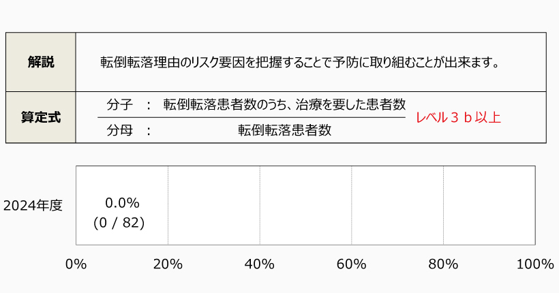Screen dimensions: 559x293
Task: Click the 2024年度 row label
Action: tap(33, 205)
